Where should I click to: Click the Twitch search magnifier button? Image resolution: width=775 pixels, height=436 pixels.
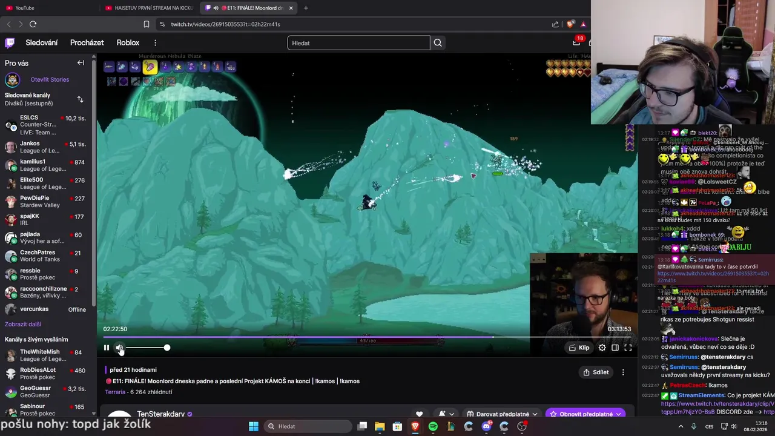coord(438,43)
